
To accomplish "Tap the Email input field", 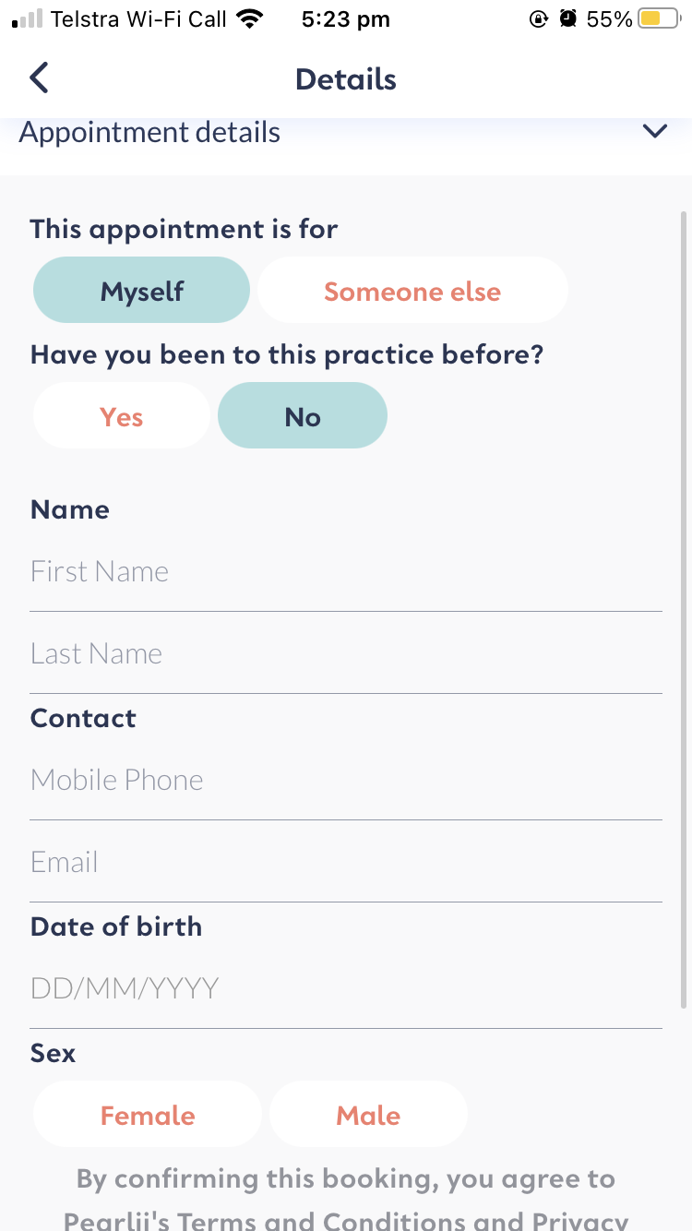I will (346, 863).
